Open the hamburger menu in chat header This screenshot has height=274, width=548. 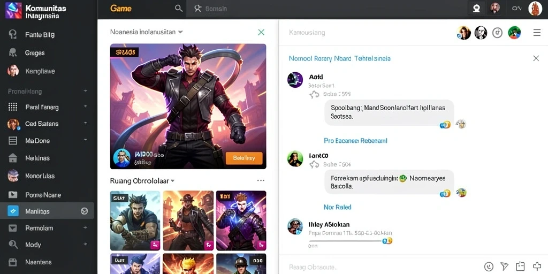pyautogui.click(x=537, y=33)
